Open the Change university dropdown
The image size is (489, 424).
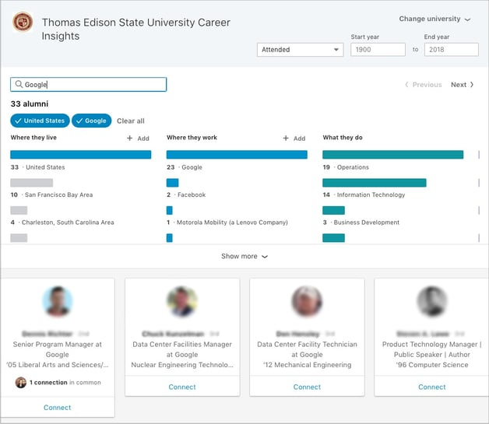point(434,19)
